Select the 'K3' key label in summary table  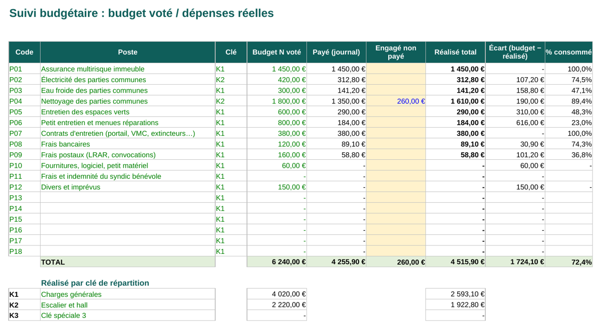pos(25,315)
